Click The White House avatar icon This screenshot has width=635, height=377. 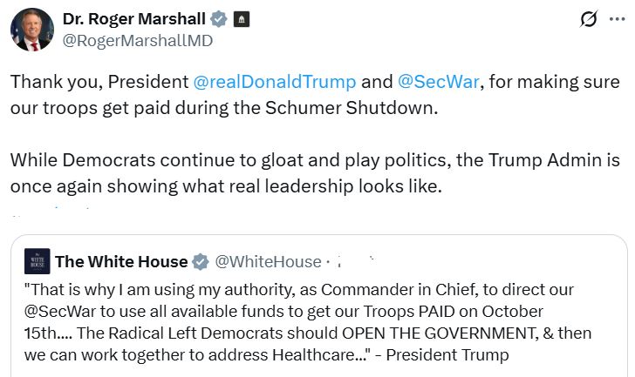coord(36,261)
